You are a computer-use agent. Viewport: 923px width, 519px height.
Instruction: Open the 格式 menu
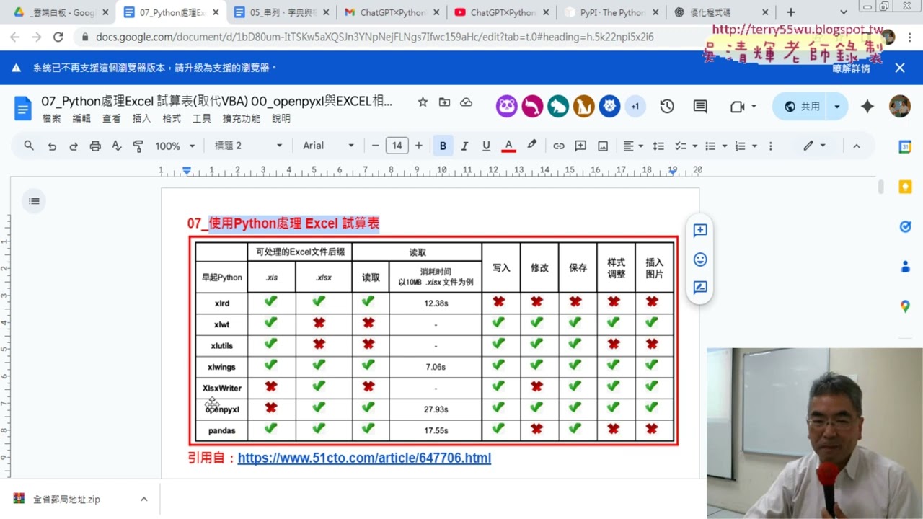pyautogui.click(x=172, y=118)
